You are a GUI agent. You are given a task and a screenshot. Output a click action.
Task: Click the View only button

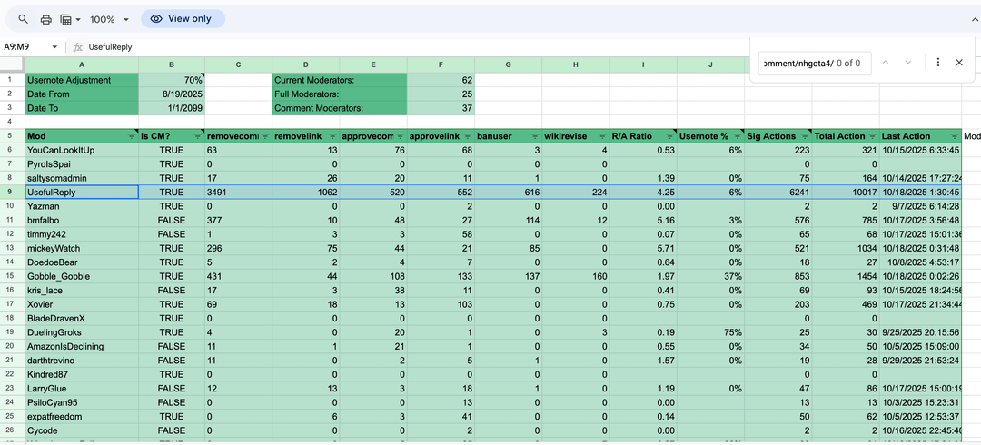182,19
